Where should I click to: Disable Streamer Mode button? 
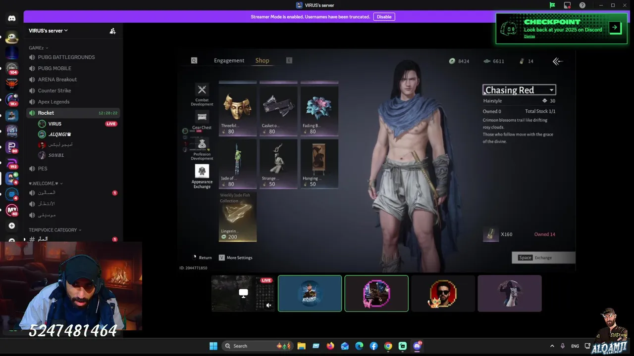[x=384, y=17]
